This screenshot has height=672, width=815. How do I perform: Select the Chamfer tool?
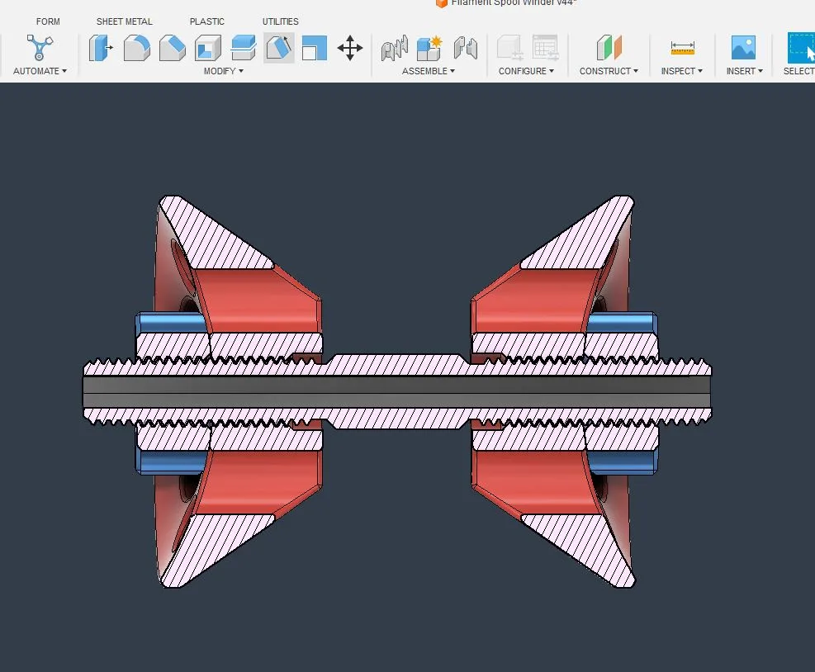(172, 49)
